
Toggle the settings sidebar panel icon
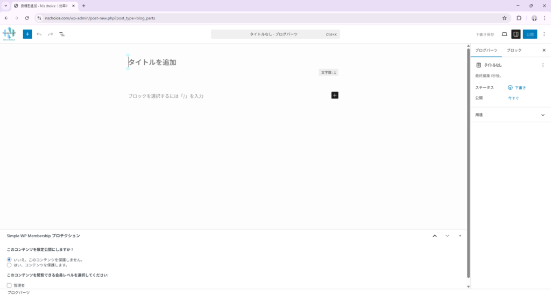click(516, 34)
